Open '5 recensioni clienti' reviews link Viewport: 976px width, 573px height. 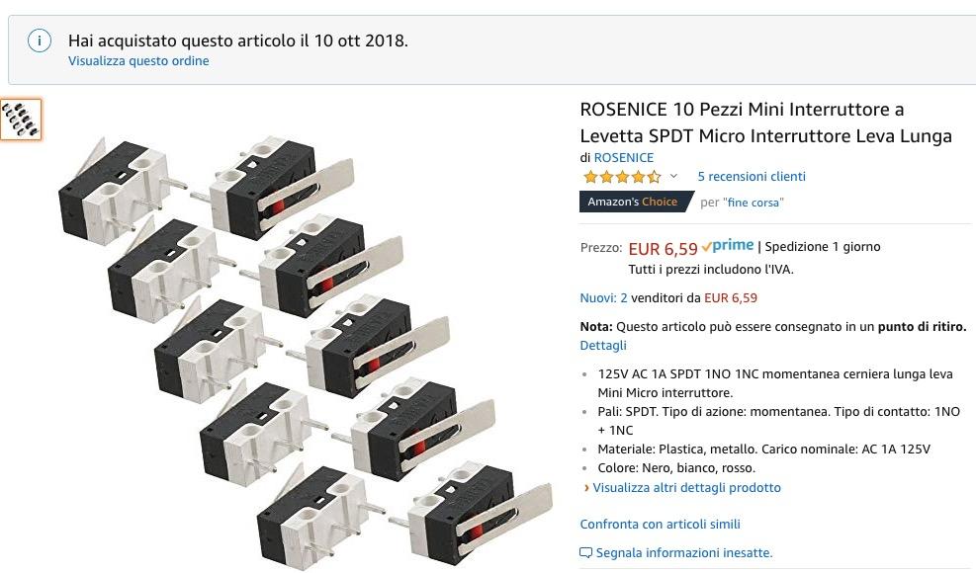coord(752,177)
